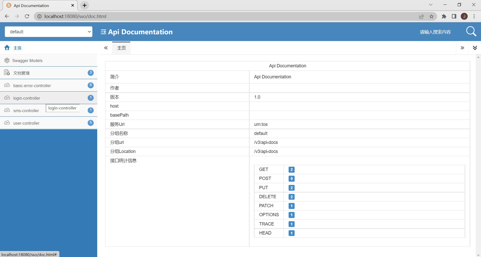The width and height of the screenshot is (481, 257).
Task: Click the 分组Location value /v3/api-docs
Action: [x=266, y=151]
